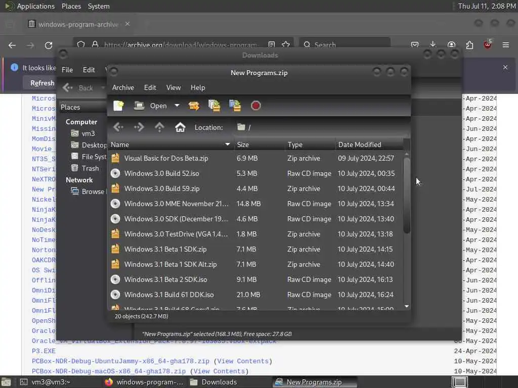Screen dimensions: 518x388
Task: Click the home icon in the location bar
Action: tap(180, 127)
